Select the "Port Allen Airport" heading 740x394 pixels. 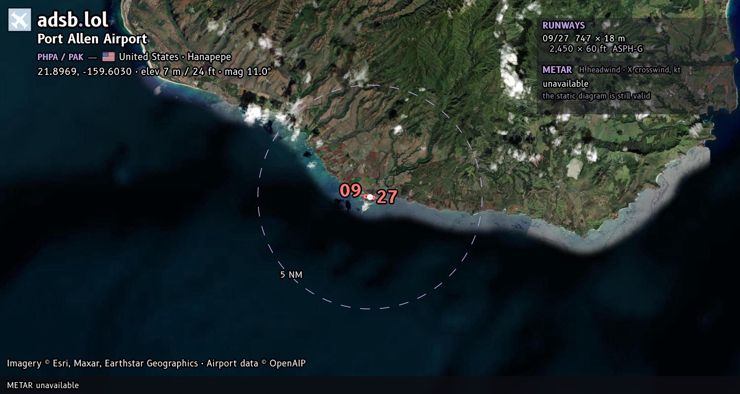click(x=92, y=39)
